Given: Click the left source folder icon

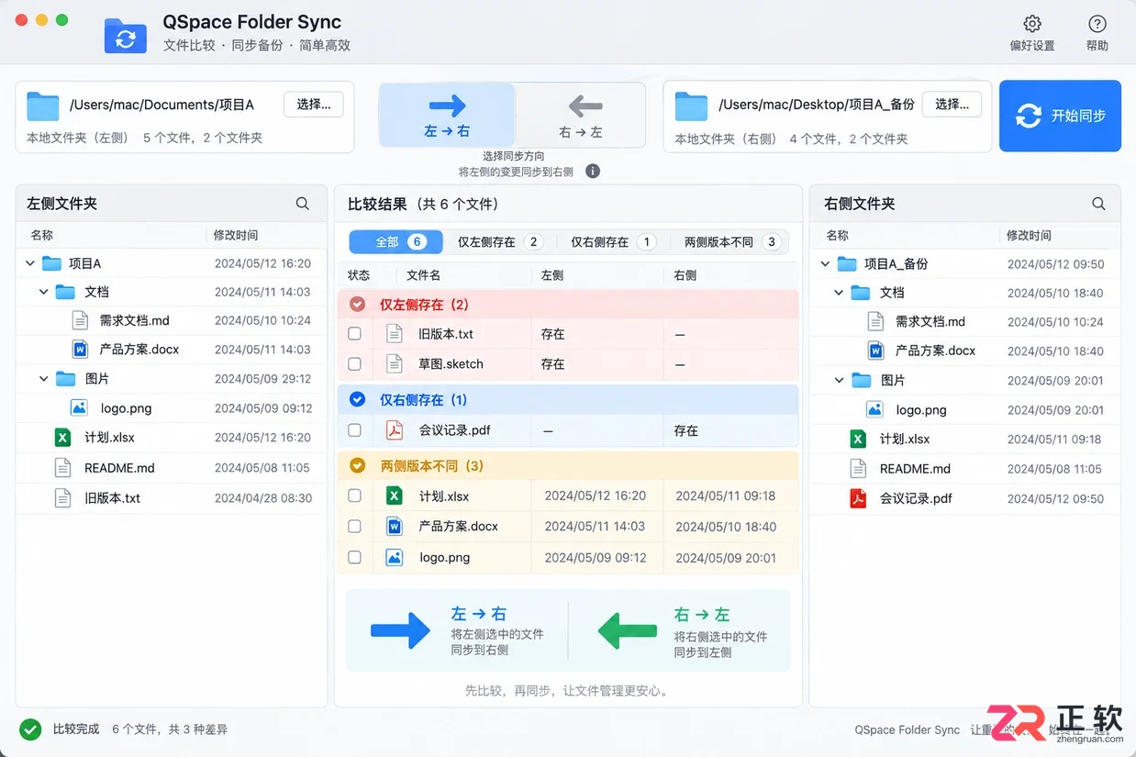Looking at the screenshot, I should (43, 106).
